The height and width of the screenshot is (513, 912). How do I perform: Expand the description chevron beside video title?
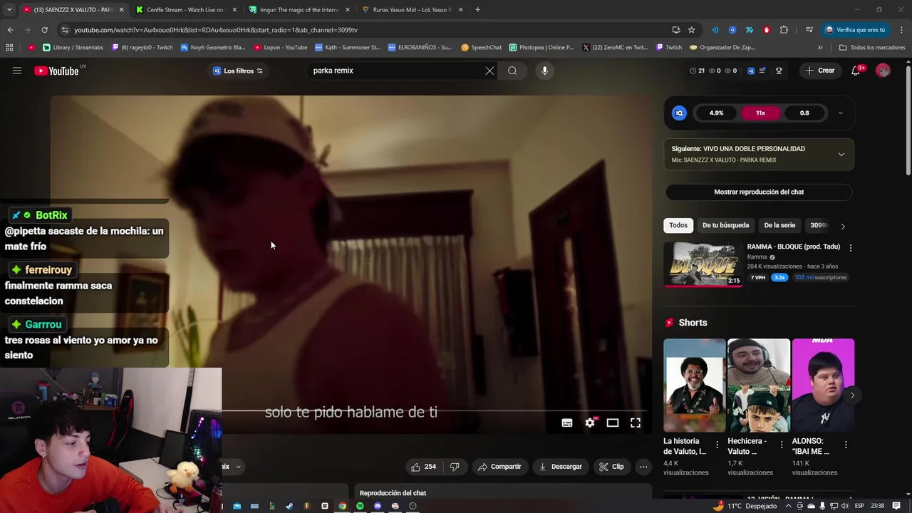[x=238, y=467]
